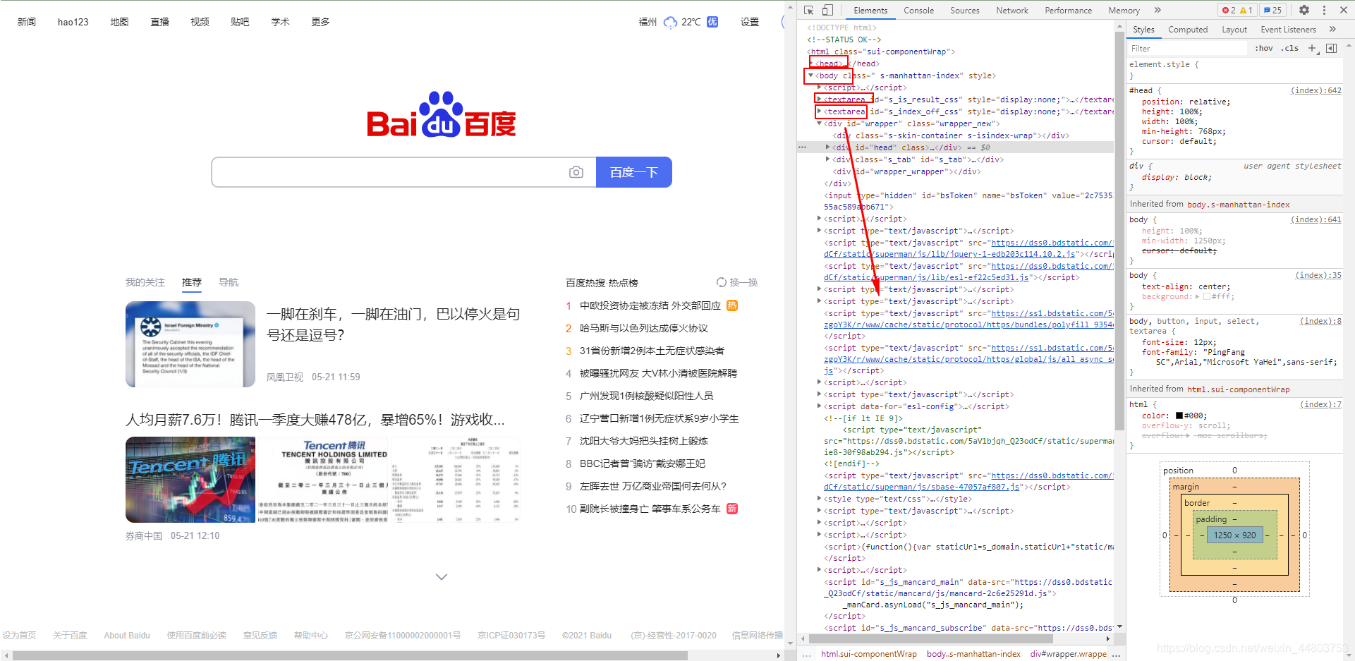Show more DevTools panel tabs

[1157, 10]
